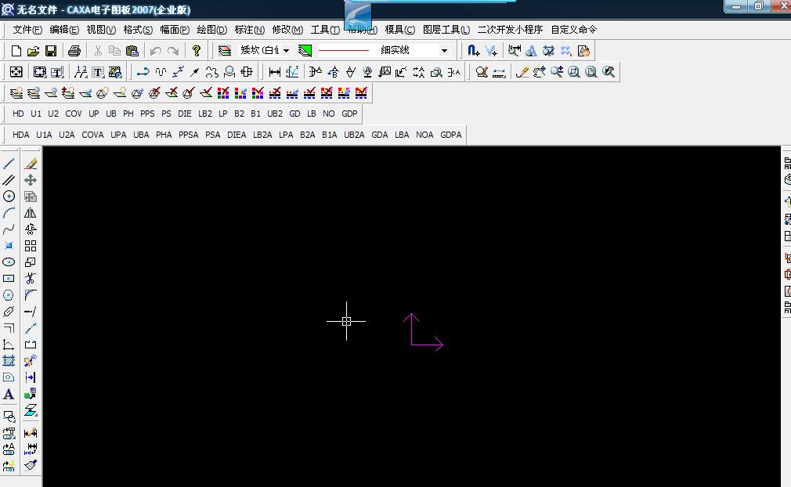This screenshot has height=487, width=791.
Task: Click the PPS layer button
Action: point(147,114)
